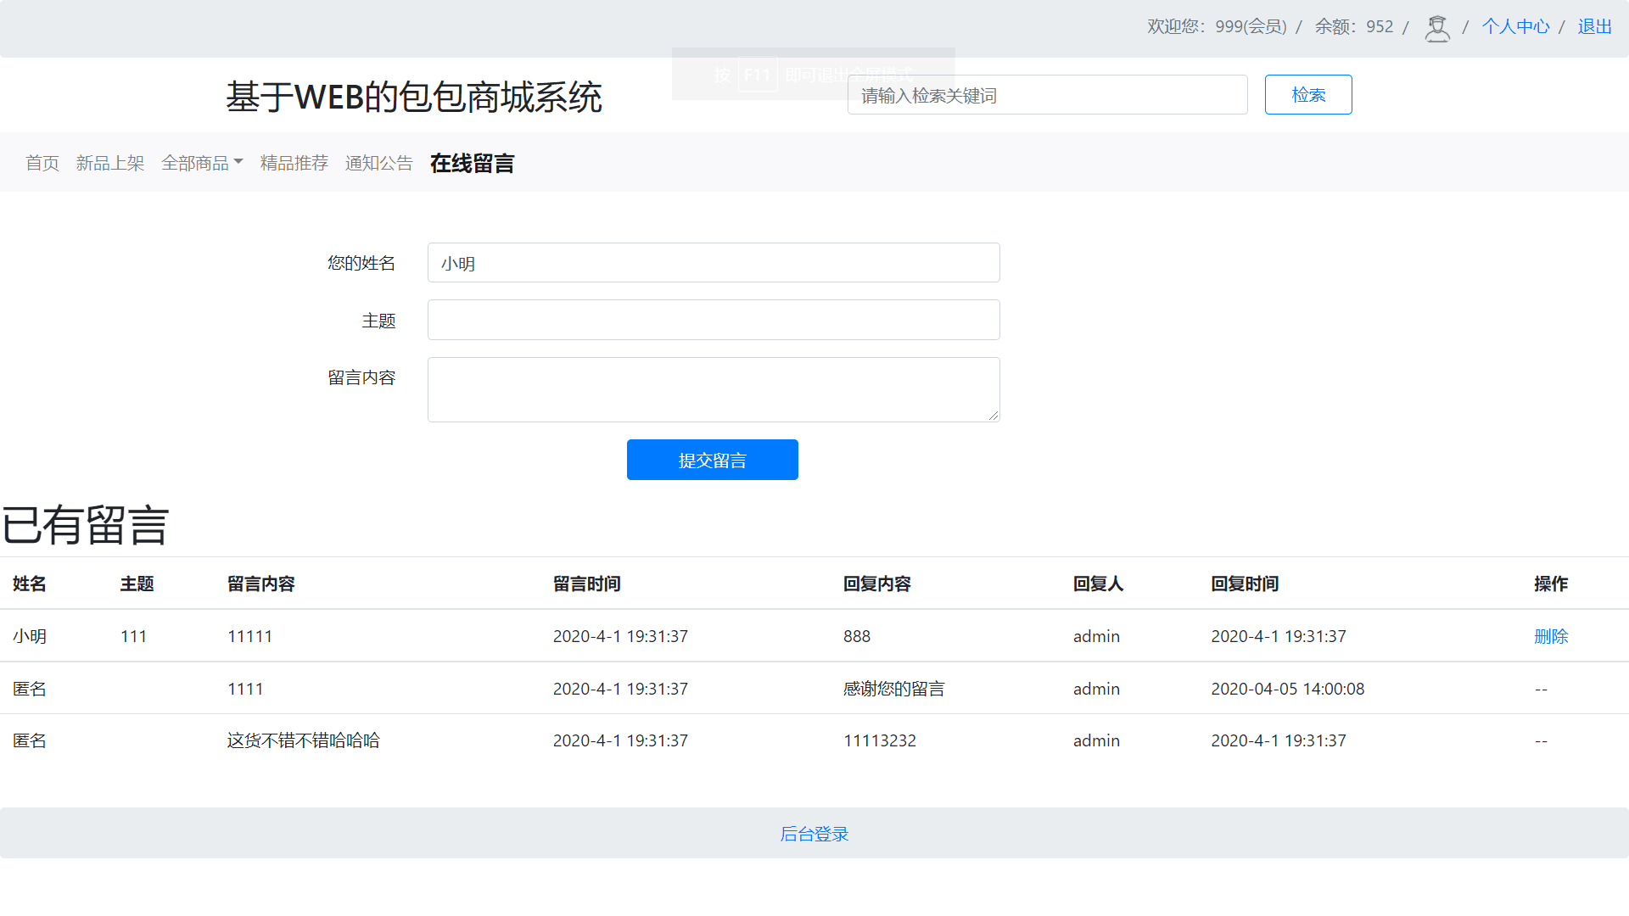Go to 新品上架 page

click(110, 163)
